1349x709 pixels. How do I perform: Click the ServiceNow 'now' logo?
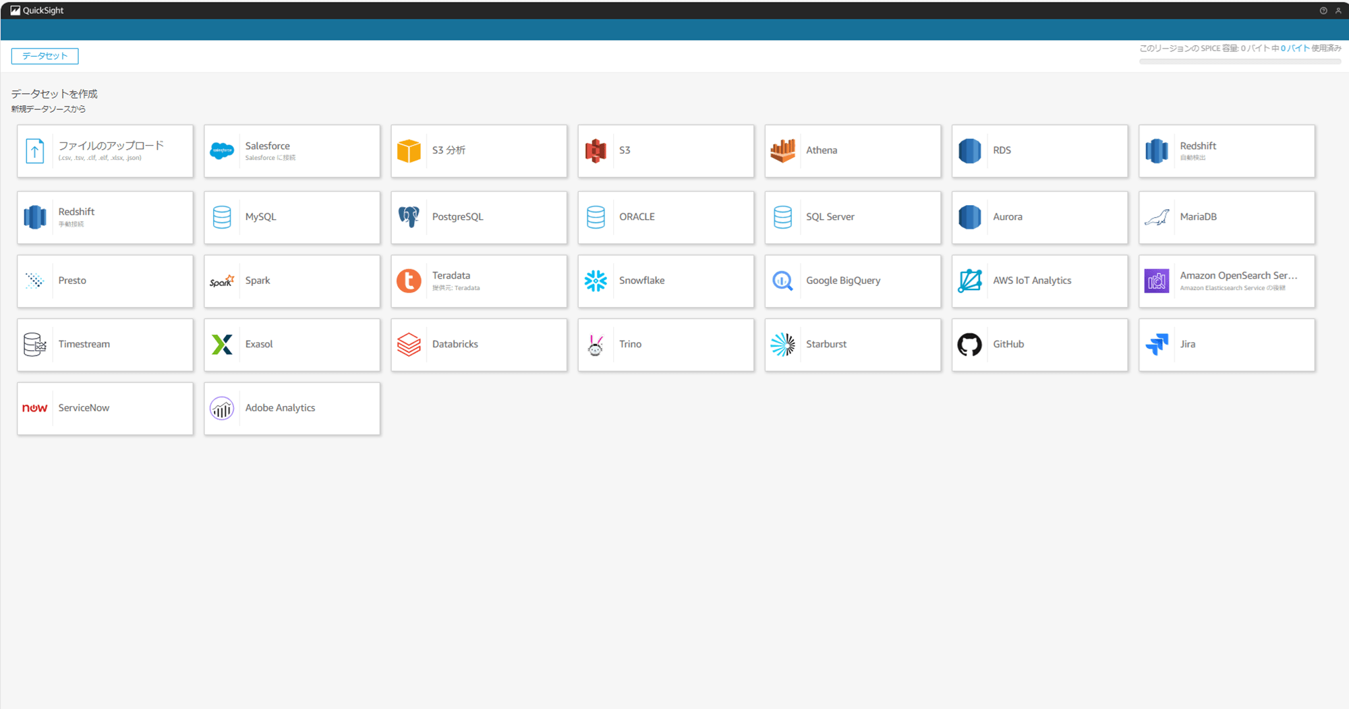35,408
